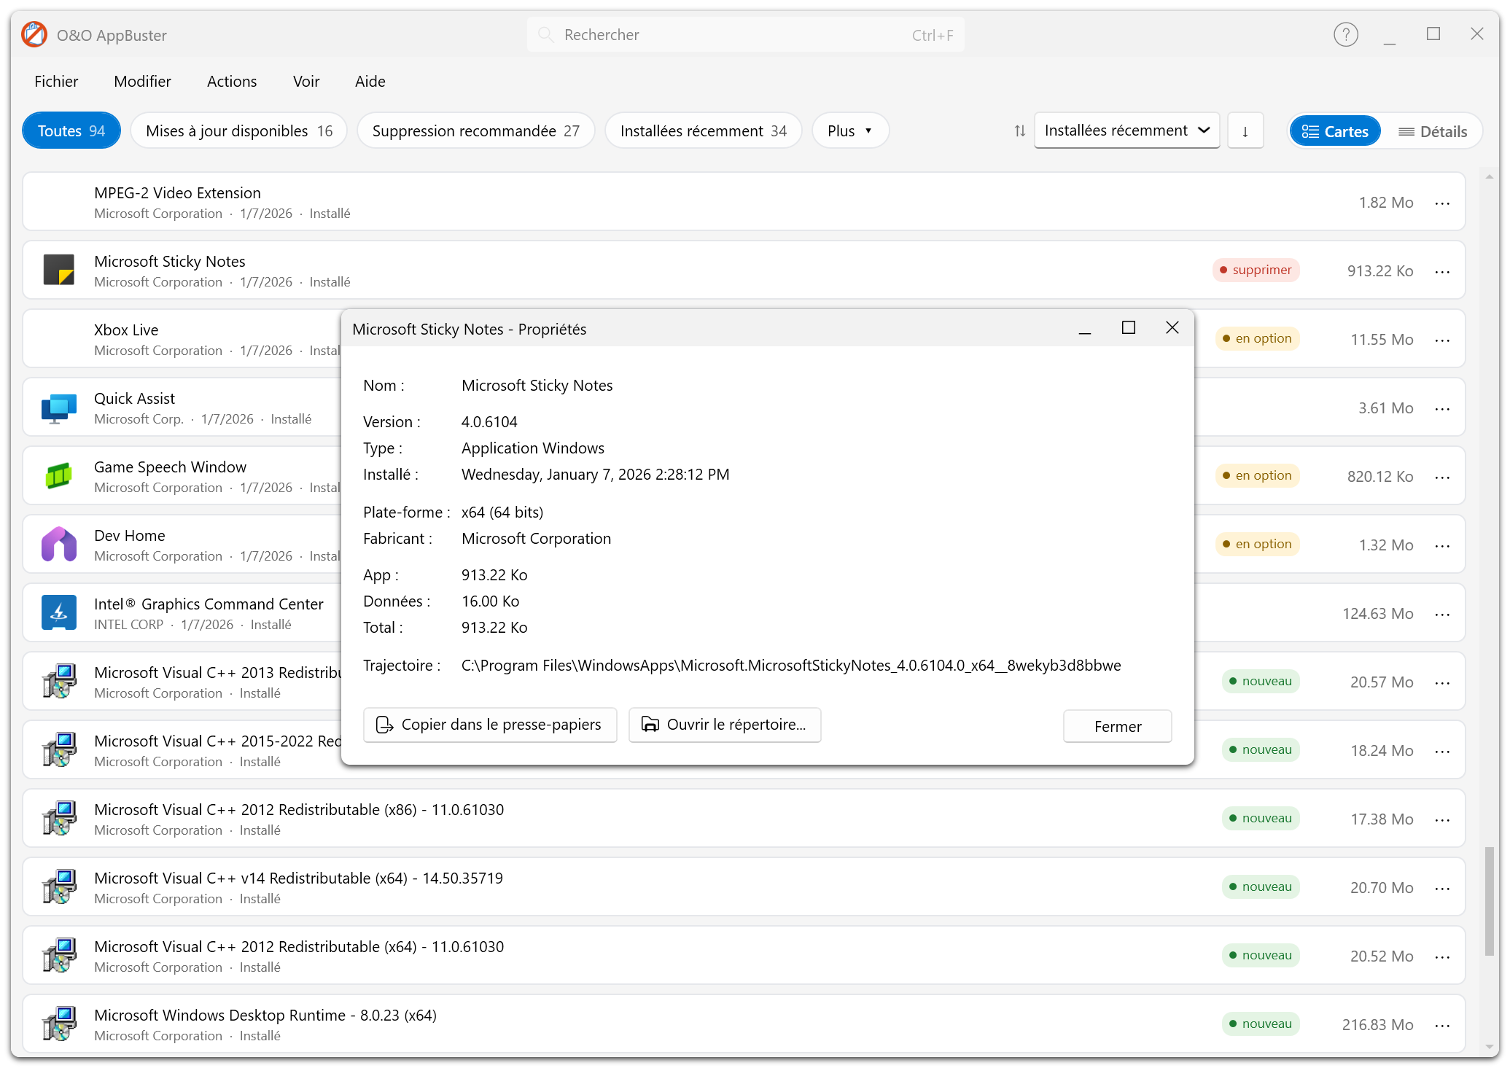Click the supprimer badge on Sticky Notes

[1256, 270]
